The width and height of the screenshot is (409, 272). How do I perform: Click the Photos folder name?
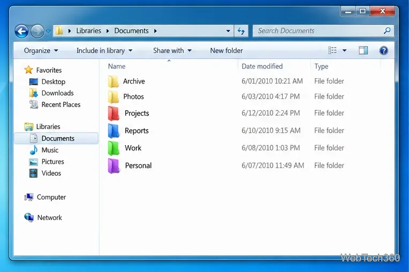(133, 97)
